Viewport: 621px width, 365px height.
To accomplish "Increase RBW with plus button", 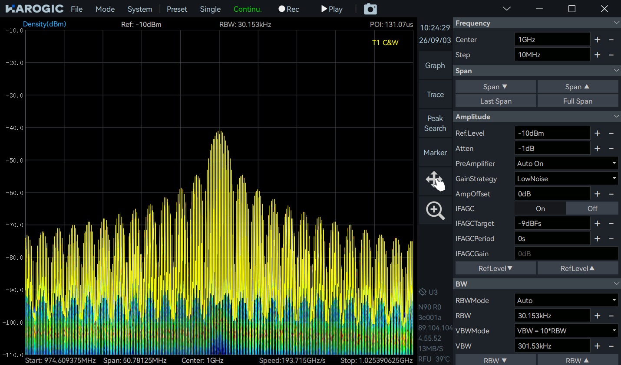I will (x=598, y=316).
